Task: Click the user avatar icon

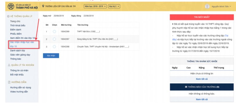Action: [207, 6]
